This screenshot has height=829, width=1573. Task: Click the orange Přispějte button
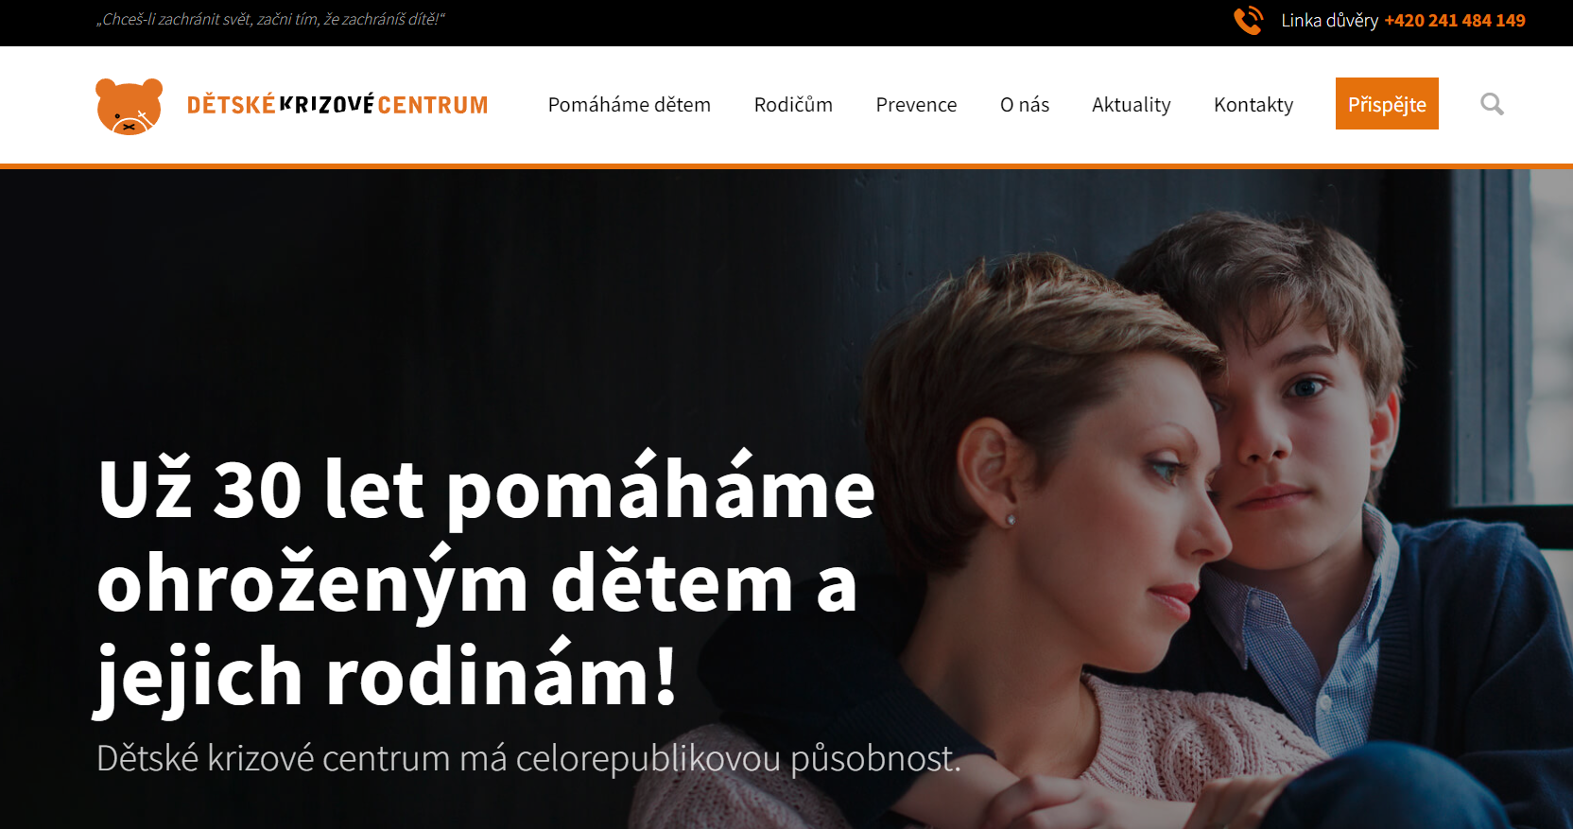pyautogui.click(x=1387, y=104)
